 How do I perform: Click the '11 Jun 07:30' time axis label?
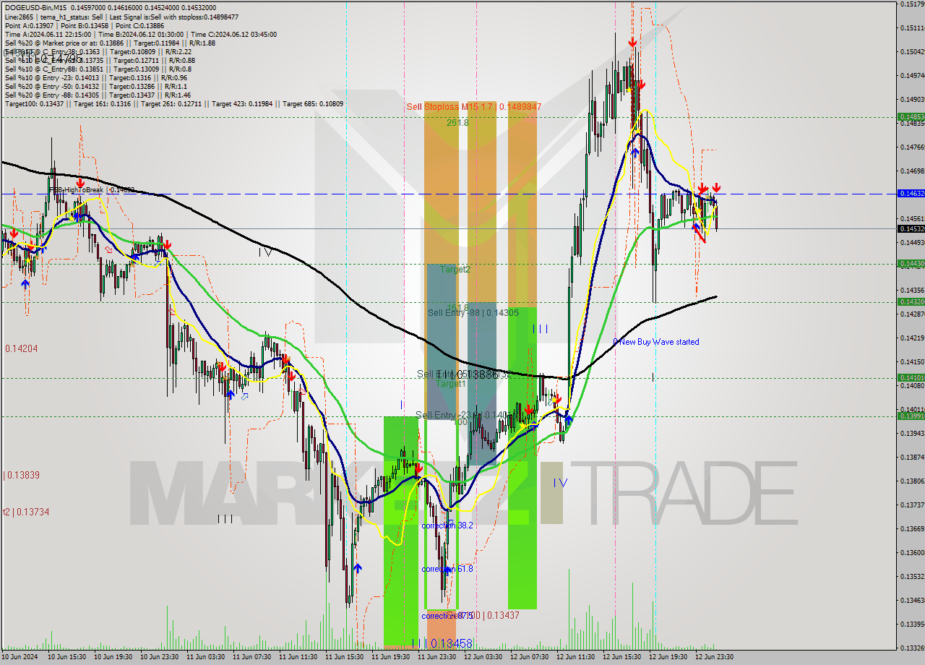coord(252,657)
